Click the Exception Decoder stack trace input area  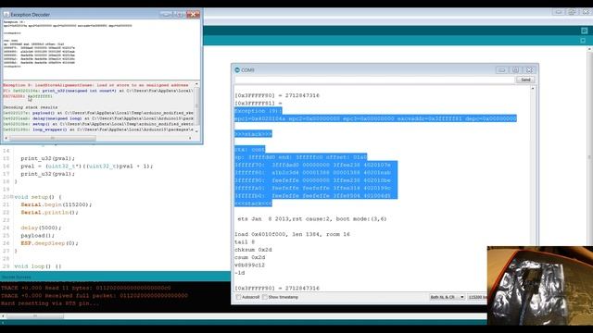(x=101, y=49)
